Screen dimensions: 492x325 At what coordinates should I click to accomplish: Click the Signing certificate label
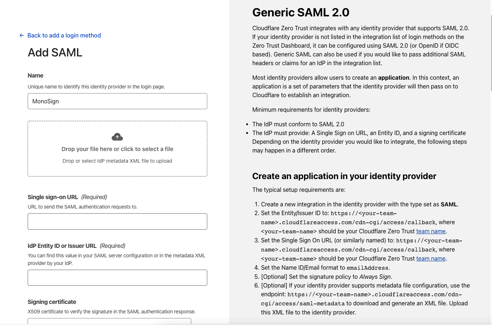point(52,302)
